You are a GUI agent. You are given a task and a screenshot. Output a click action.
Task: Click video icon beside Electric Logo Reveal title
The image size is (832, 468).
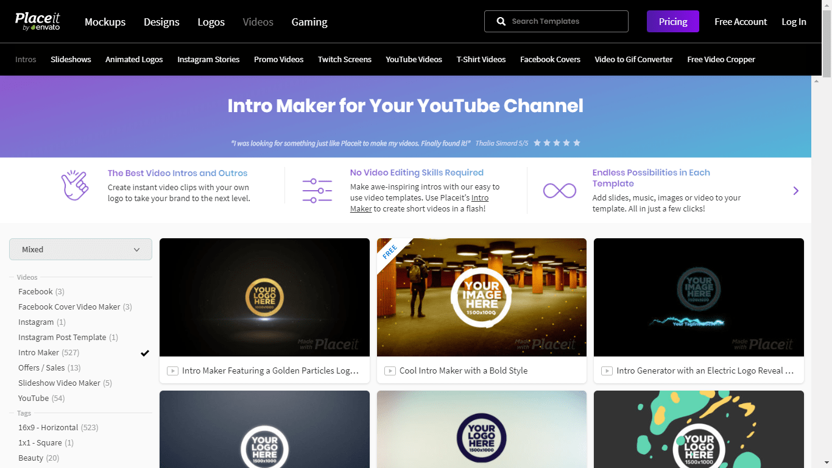(x=607, y=370)
